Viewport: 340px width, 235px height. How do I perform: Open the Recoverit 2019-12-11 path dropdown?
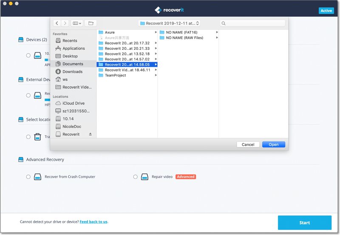point(169,23)
